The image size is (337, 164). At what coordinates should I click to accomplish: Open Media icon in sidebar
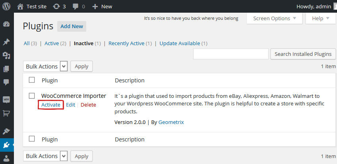[x=6, y=55]
